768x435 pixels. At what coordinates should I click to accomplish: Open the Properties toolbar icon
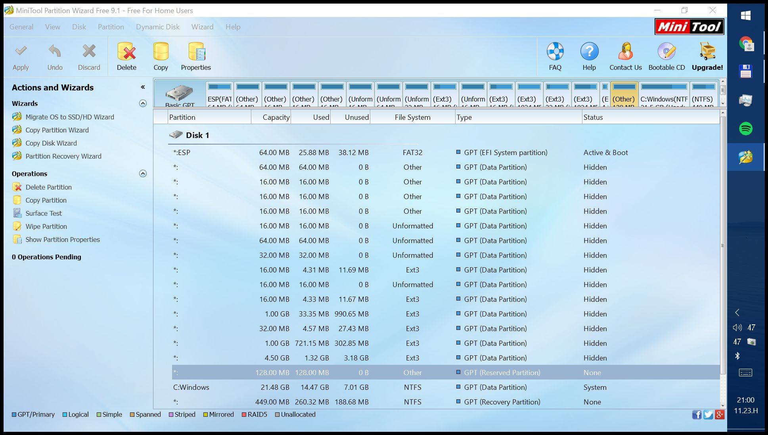click(196, 52)
